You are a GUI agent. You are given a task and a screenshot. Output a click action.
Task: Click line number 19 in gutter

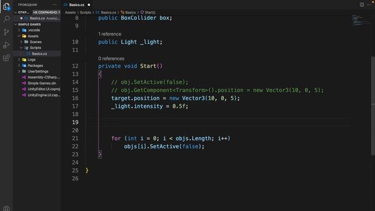pos(76,122)
